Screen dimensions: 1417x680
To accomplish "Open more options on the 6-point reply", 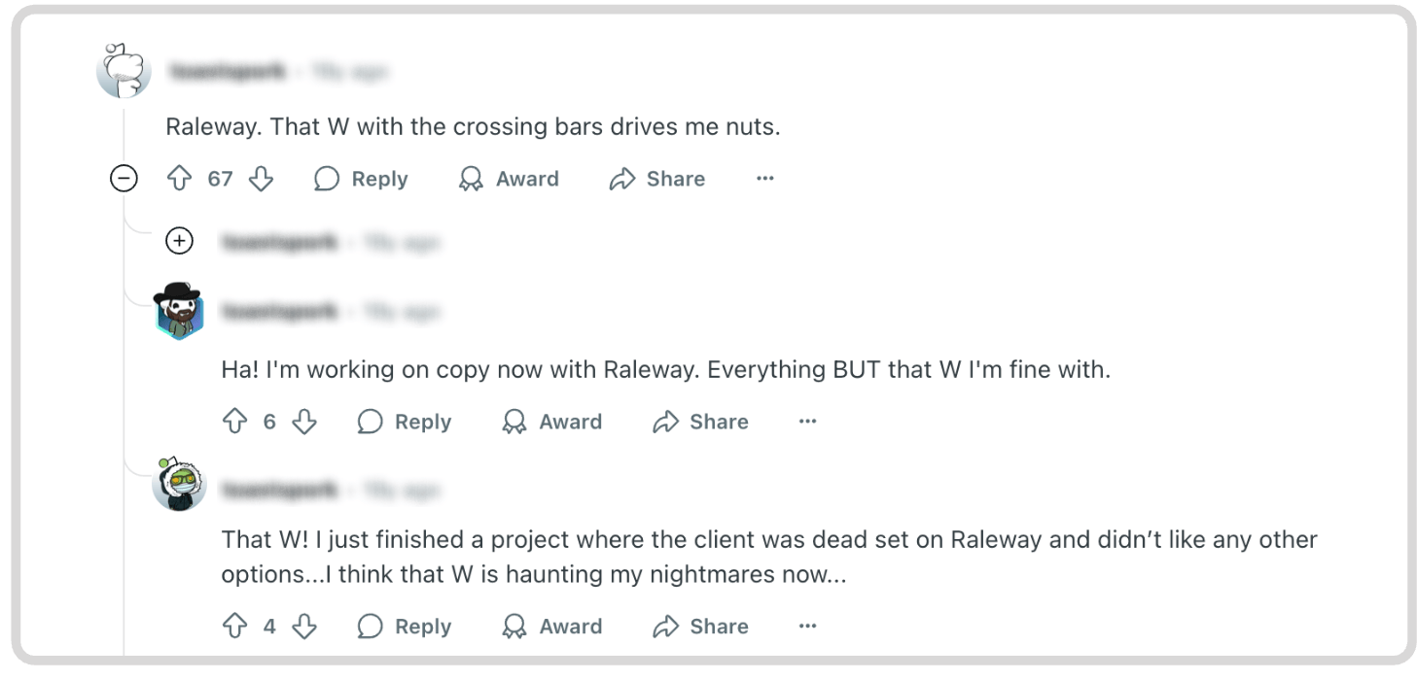I will pos(807,422).
